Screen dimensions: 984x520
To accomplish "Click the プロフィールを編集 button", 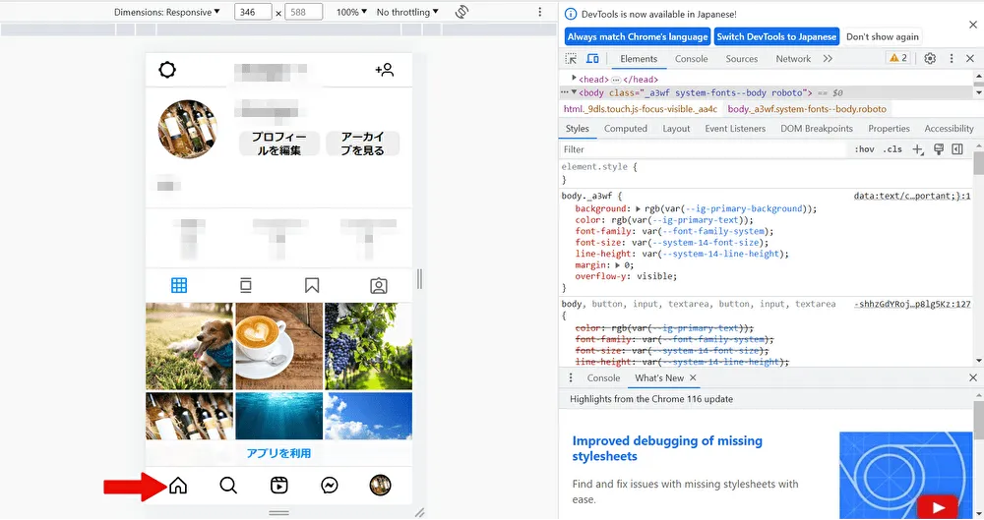I will coord(279,144).
